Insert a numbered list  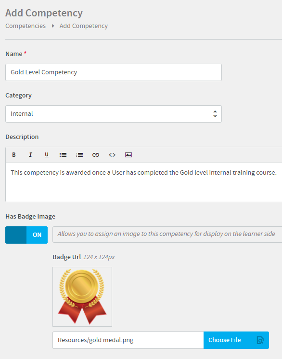click(x=79, y=155)
